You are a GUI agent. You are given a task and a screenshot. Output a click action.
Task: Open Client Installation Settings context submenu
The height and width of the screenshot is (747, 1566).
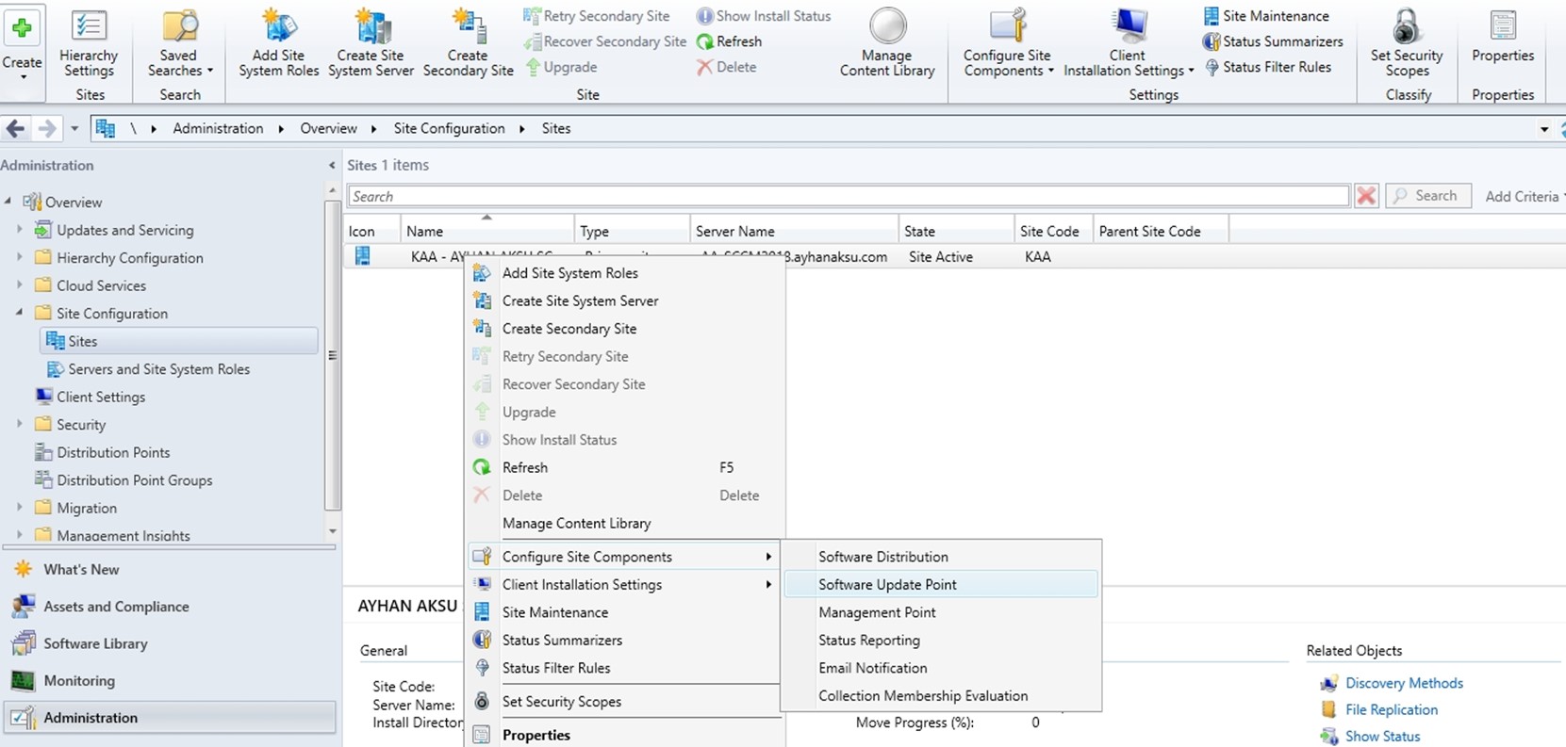coord(624,584)
